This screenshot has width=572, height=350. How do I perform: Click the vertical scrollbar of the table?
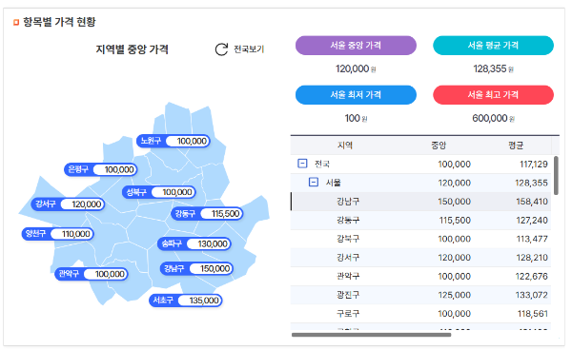(556, 175)
